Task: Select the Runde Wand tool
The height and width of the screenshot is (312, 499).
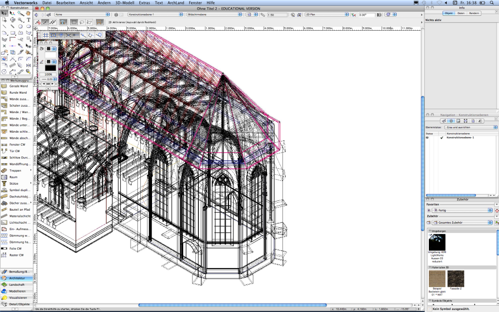Action: click(16, 93)
